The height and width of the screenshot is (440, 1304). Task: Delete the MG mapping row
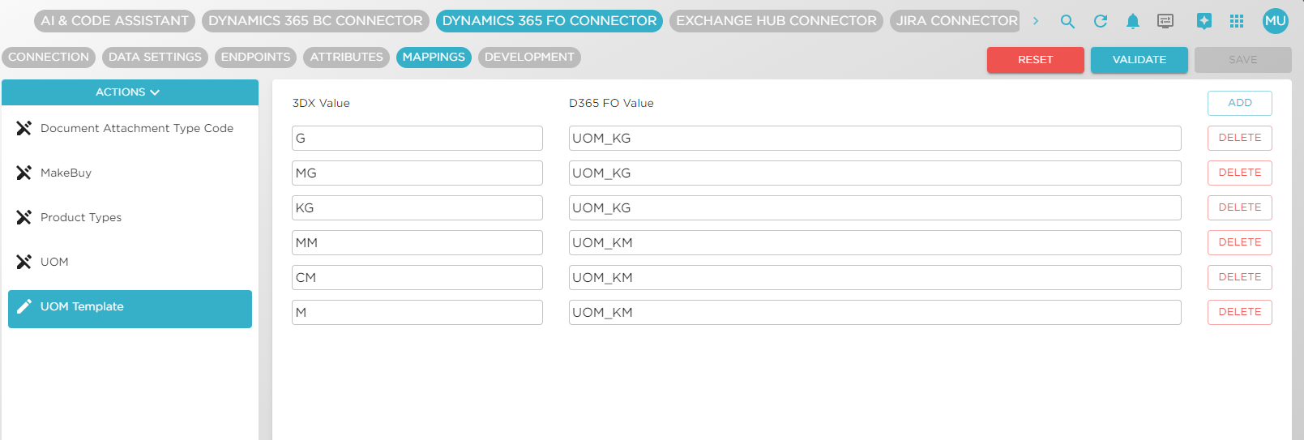pyautogui.click(x=1239, y=173)
